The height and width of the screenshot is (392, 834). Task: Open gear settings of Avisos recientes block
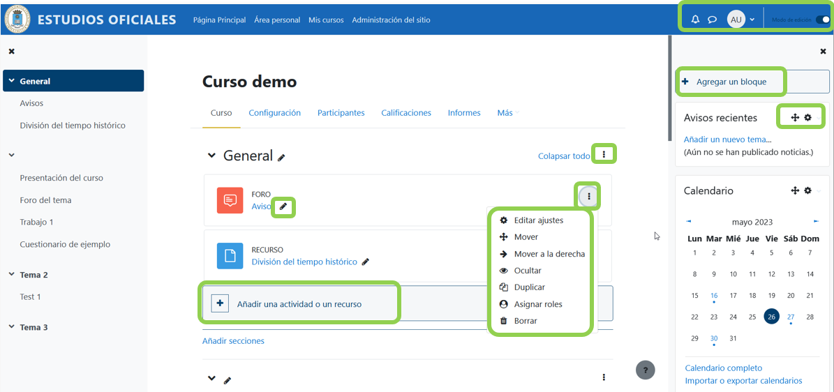tap(807, 118)
